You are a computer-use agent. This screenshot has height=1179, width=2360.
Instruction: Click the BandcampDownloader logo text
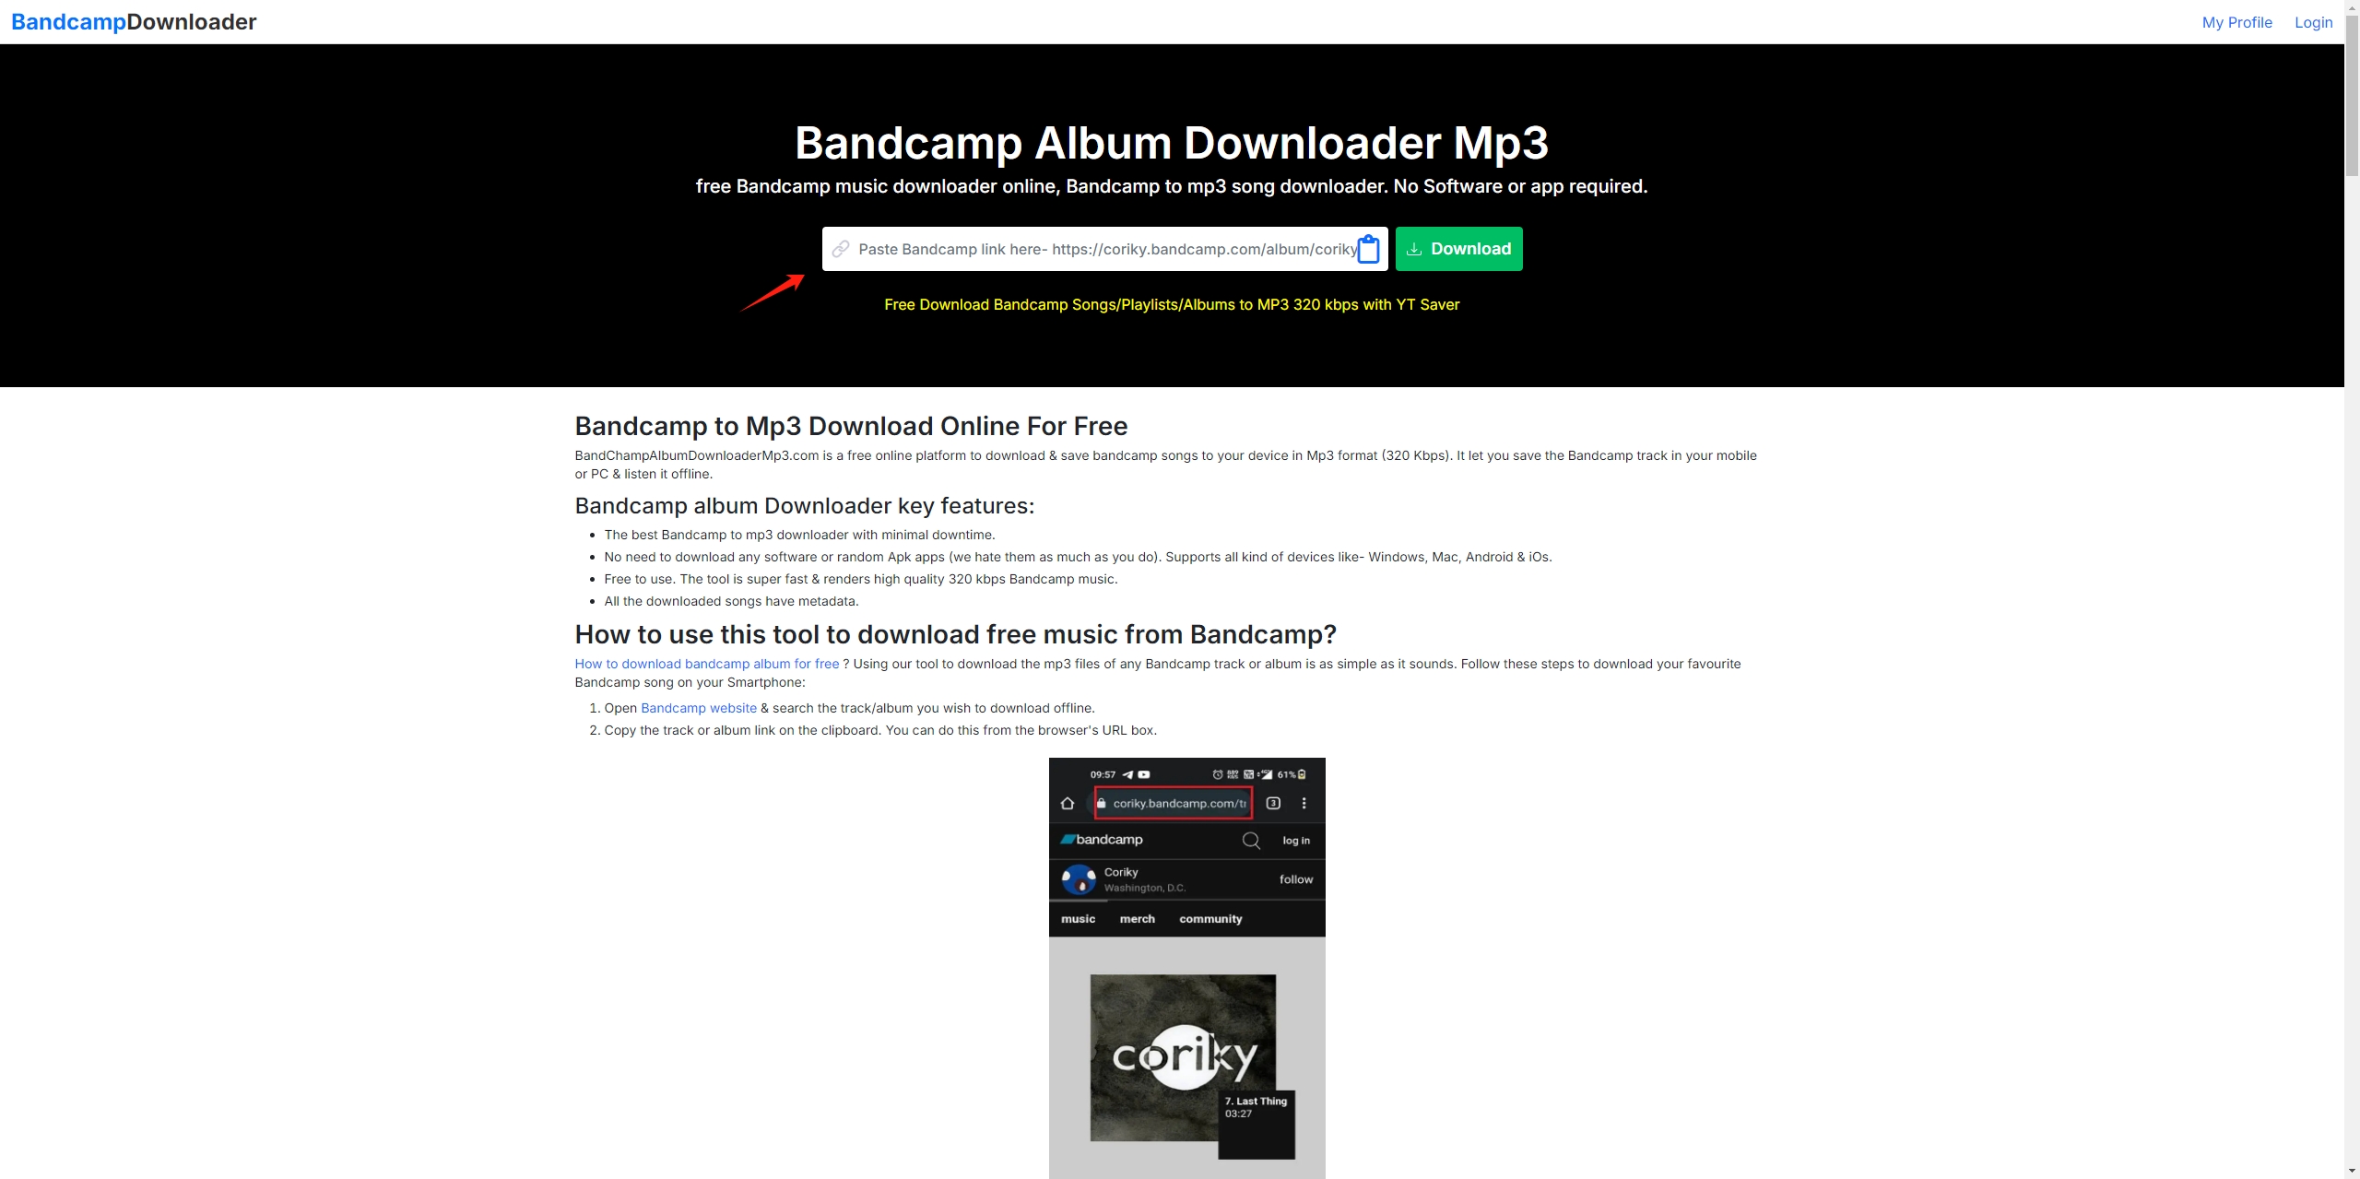(x=134, y=21)
